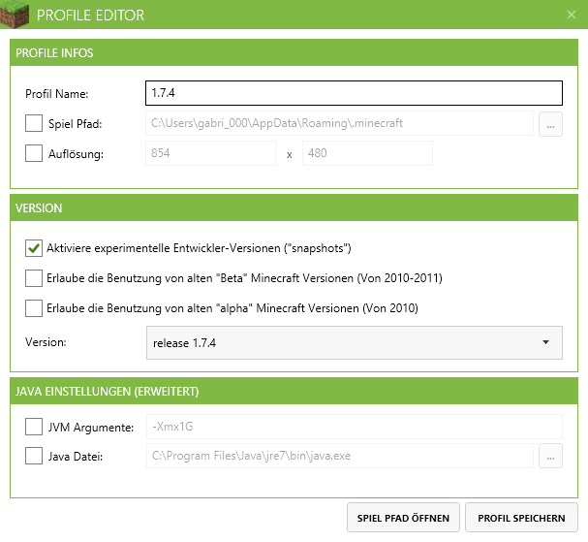This screenshot has height=542, width=588.
Task: Open the Version dropdown release 1.7.4
Action: [355, 342]
